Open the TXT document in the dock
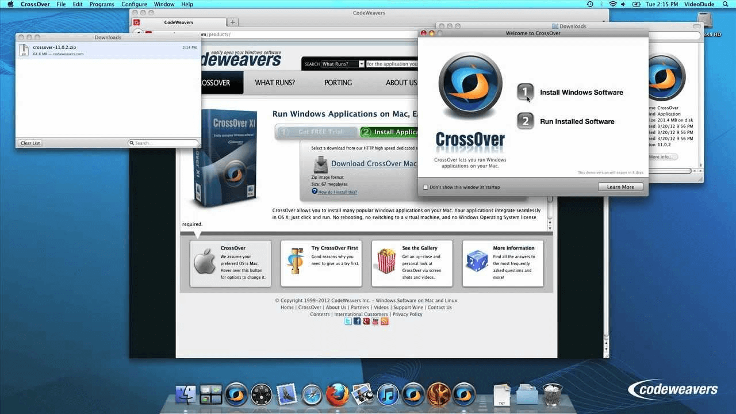This screenshot has height=414, width=736. click(x=502, y=396)
